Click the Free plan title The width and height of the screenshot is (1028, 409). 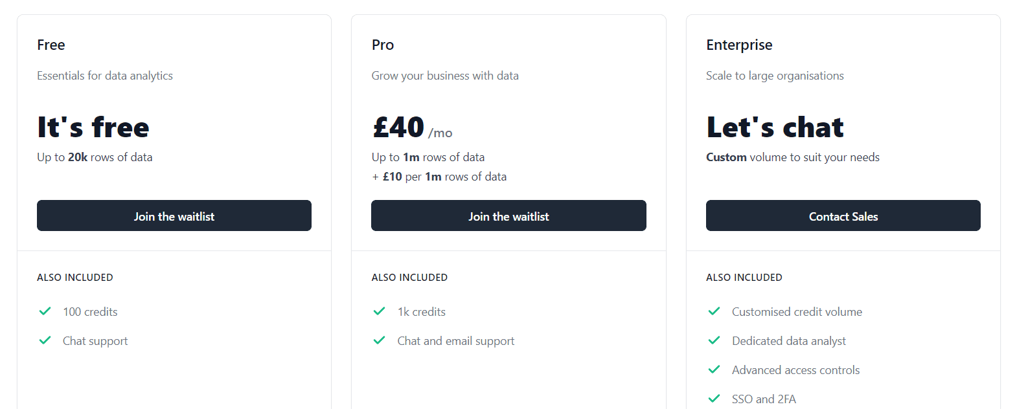(51, 45)
